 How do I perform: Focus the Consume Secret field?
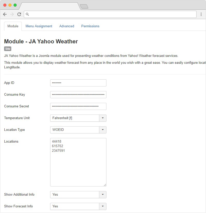78,106
